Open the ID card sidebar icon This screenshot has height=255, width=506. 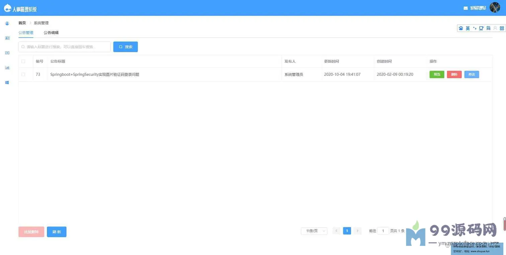point(7,38)
